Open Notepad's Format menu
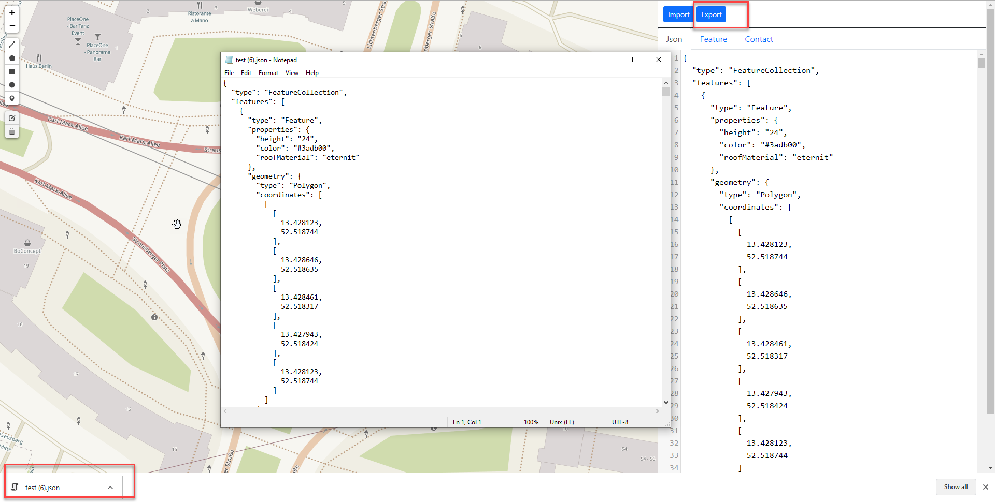 [x=268, y=73]
